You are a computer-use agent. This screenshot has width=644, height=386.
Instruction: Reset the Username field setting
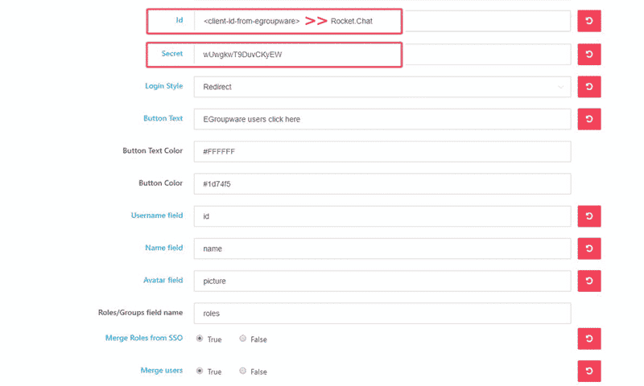click(x=589, y=216)
